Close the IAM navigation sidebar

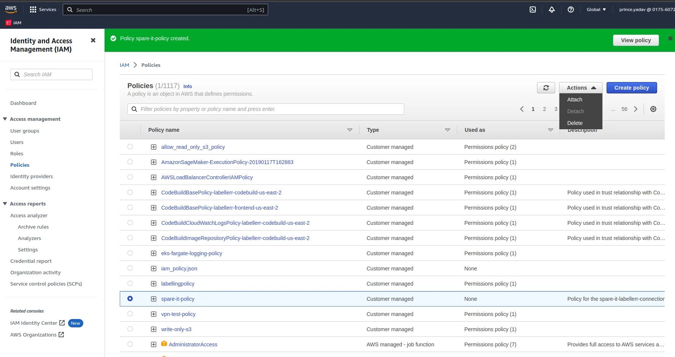pos(93,40)
